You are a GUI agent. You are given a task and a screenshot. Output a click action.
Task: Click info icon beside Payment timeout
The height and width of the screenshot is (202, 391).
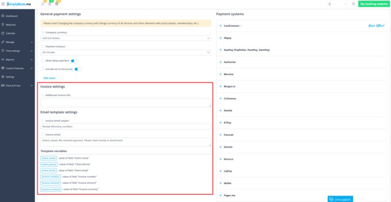(43, 46)
